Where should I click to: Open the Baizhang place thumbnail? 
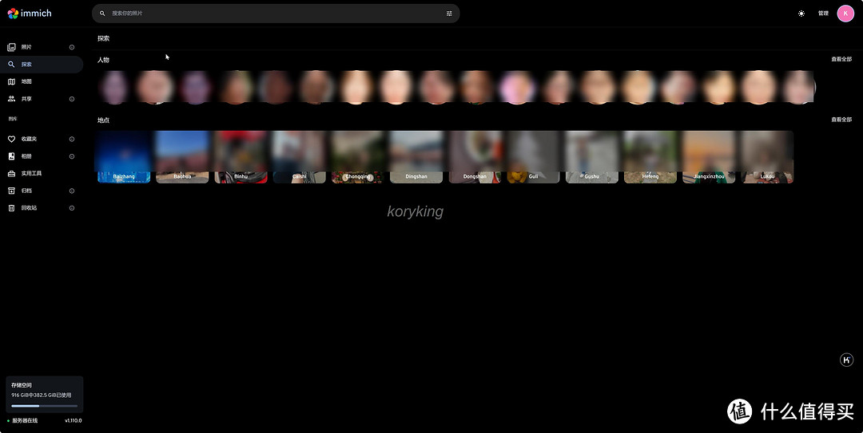pyautogui.click(x=124, y=156)
